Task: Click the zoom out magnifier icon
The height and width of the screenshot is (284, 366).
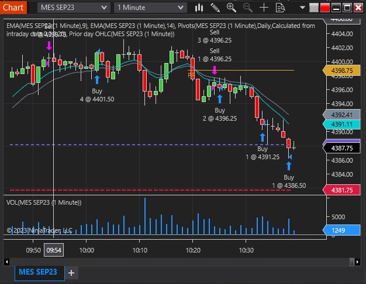Action: 248,8
